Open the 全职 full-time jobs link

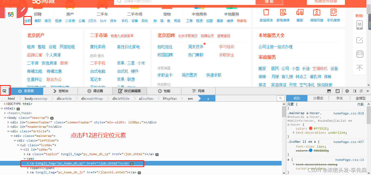click(x=28, y=21)
